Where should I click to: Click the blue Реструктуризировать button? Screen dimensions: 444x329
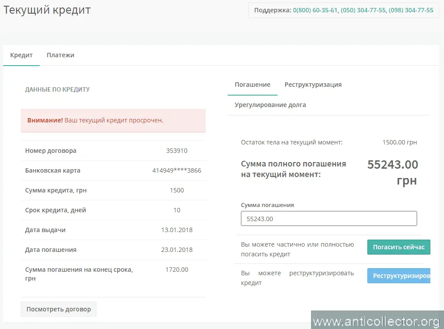click(x=399, y=276)
